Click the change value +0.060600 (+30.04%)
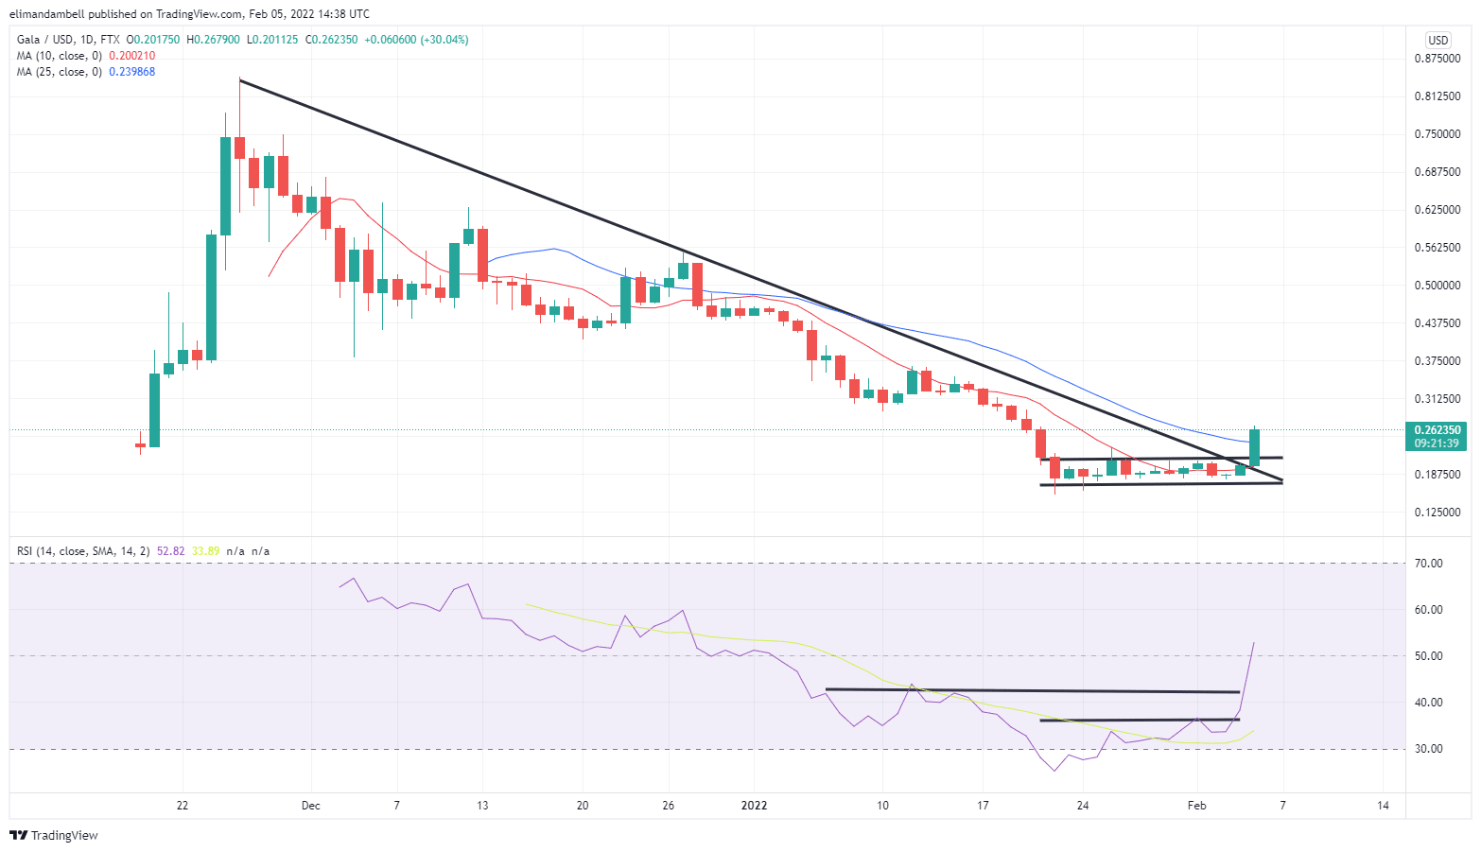1481x852 pixels. 417,40
